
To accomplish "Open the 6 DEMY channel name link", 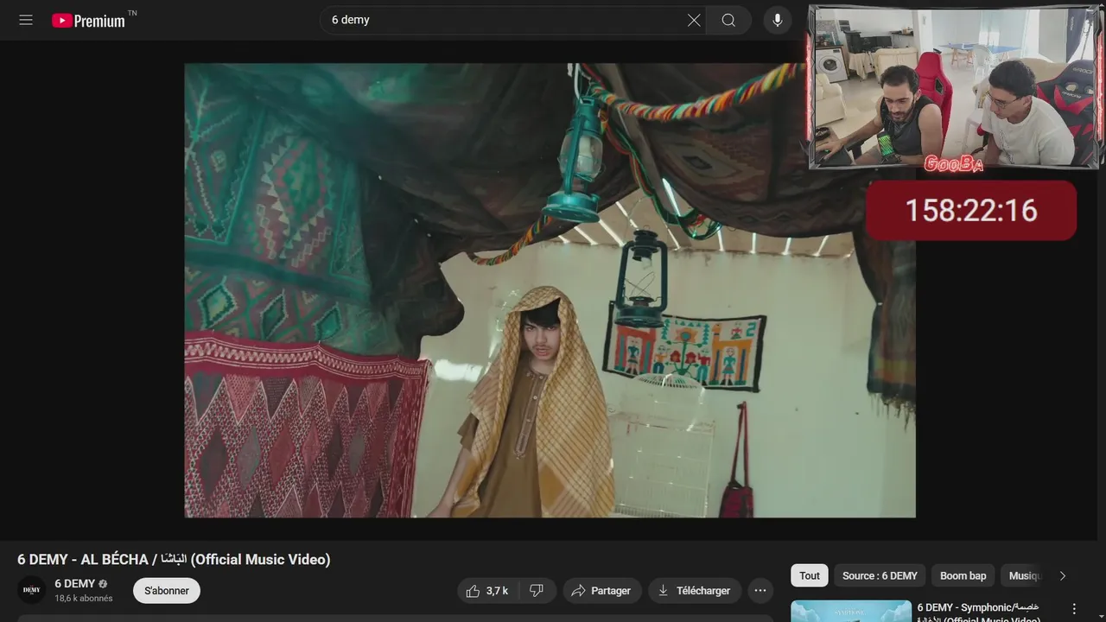I will pos(75,584).
